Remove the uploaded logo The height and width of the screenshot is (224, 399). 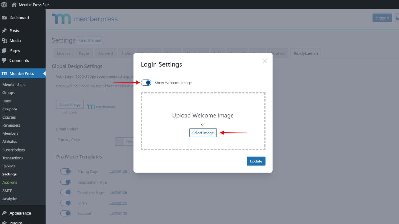pos(70,112)
